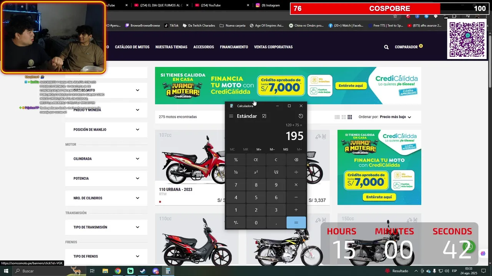The width and height of the screenshot is (492, 276).
Task: Open the Accesorios menu item
Action: [x=204, y=47]
